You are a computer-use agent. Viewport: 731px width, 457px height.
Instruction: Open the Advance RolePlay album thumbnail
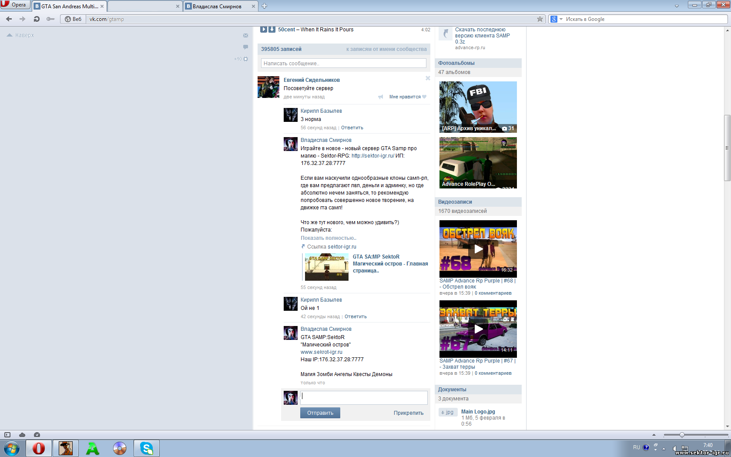pyautogui.click(x=478, y=163)
